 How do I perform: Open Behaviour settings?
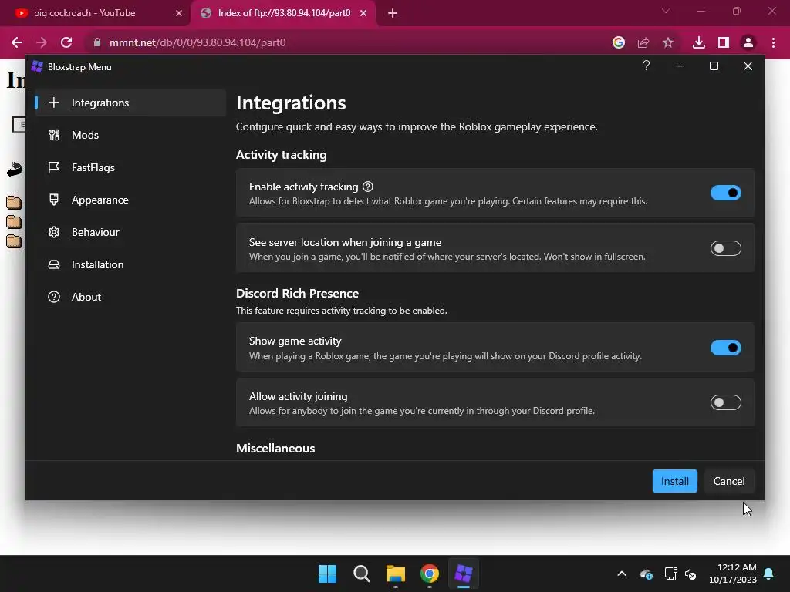(x=130, y=232)
